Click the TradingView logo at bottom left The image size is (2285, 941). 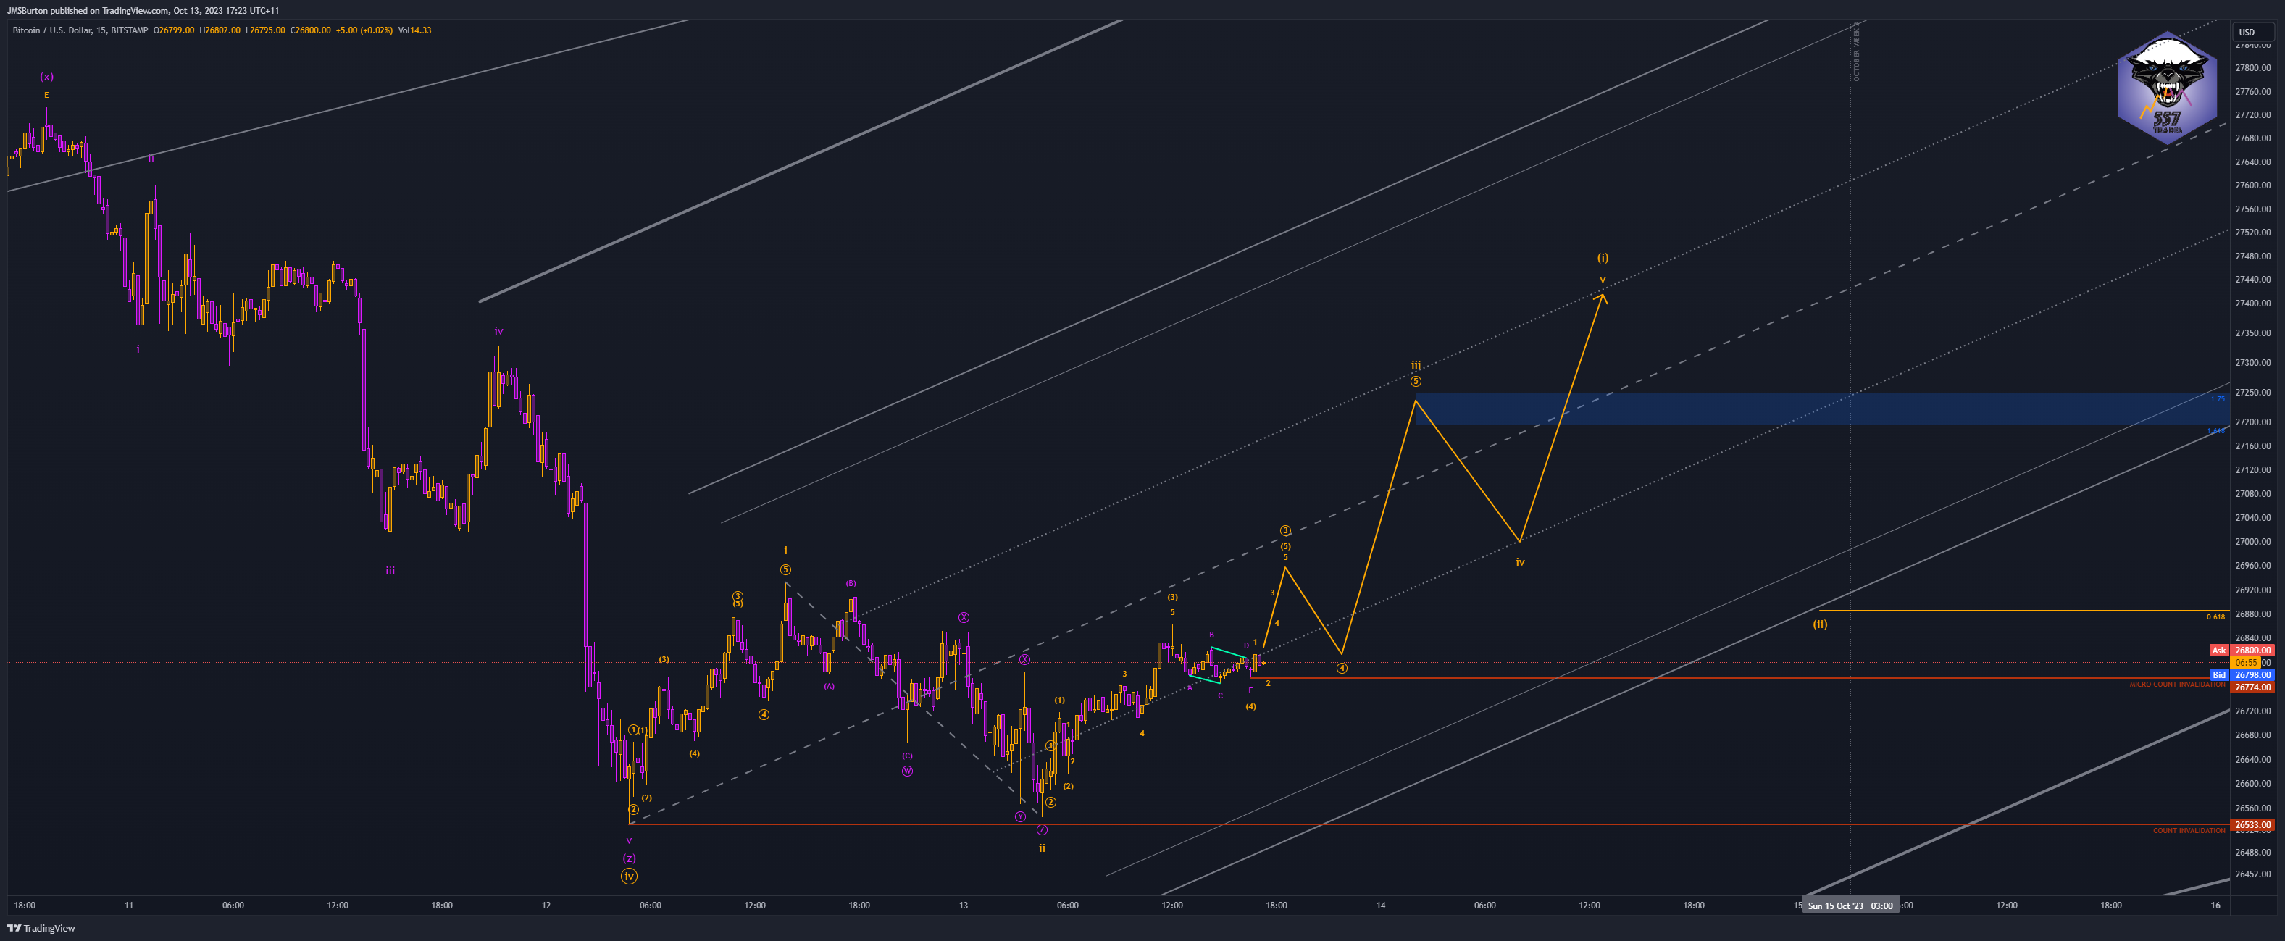coord(41,928)
